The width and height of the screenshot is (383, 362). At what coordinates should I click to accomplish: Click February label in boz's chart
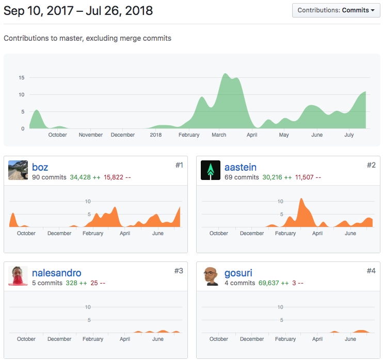(93, 234)
